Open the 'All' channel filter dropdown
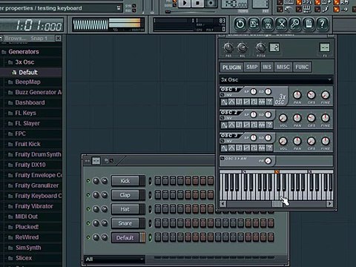Screen dimensions: 356x267 tap(114, 259)
